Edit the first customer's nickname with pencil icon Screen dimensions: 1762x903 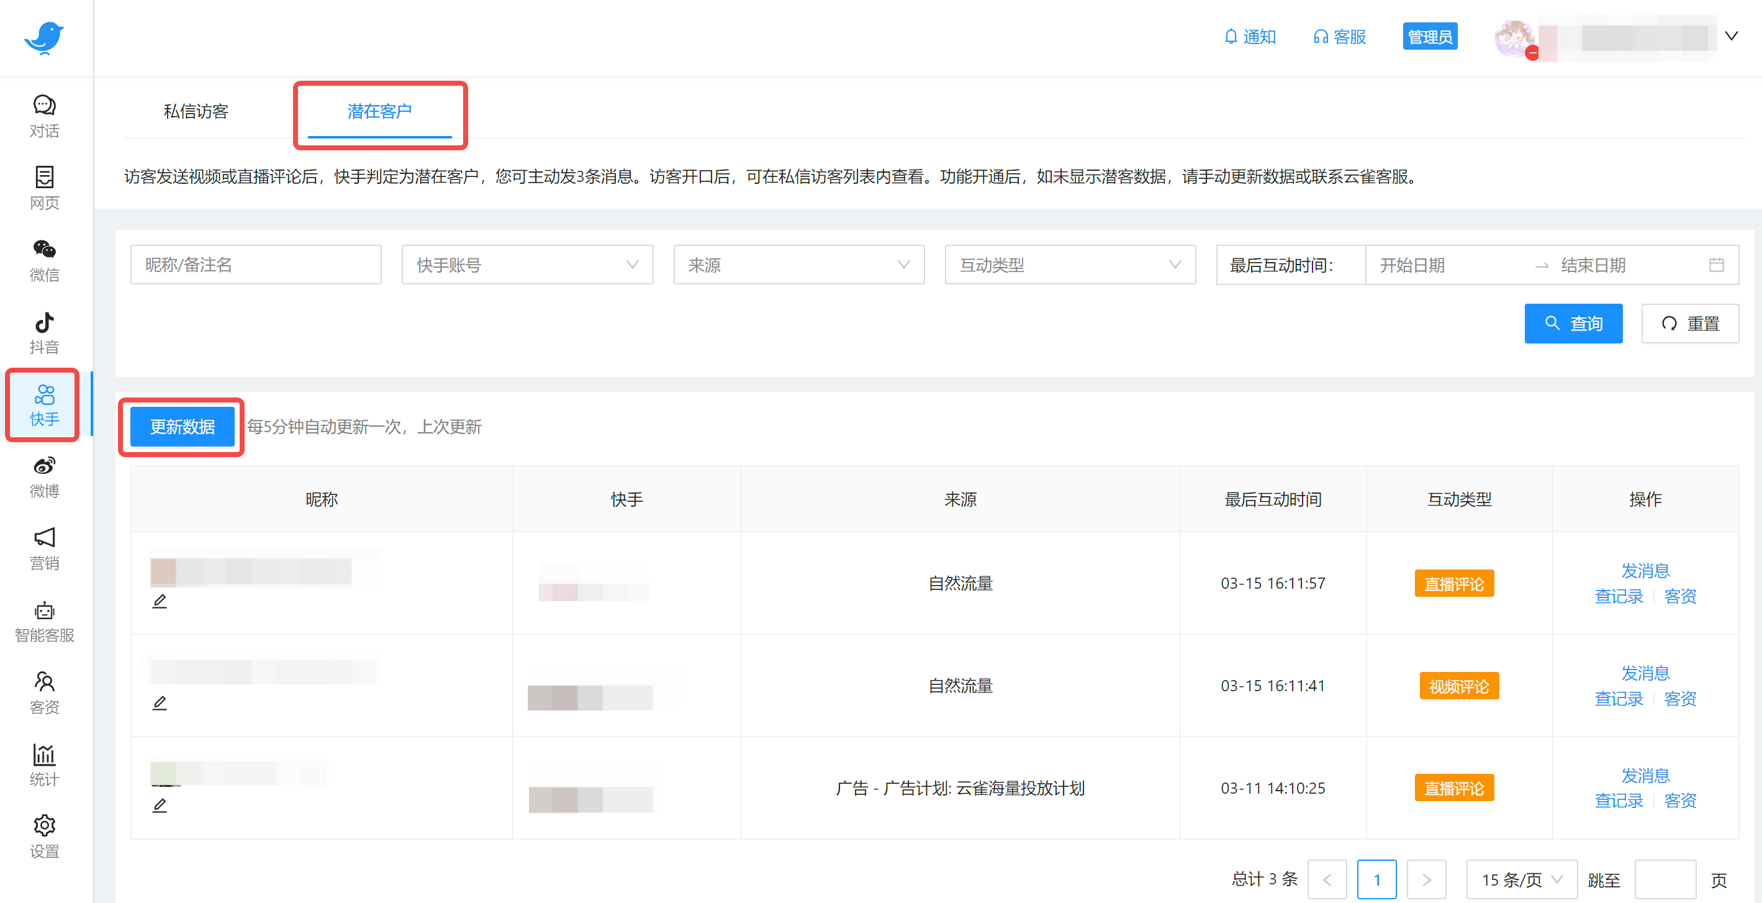[160, 601]
